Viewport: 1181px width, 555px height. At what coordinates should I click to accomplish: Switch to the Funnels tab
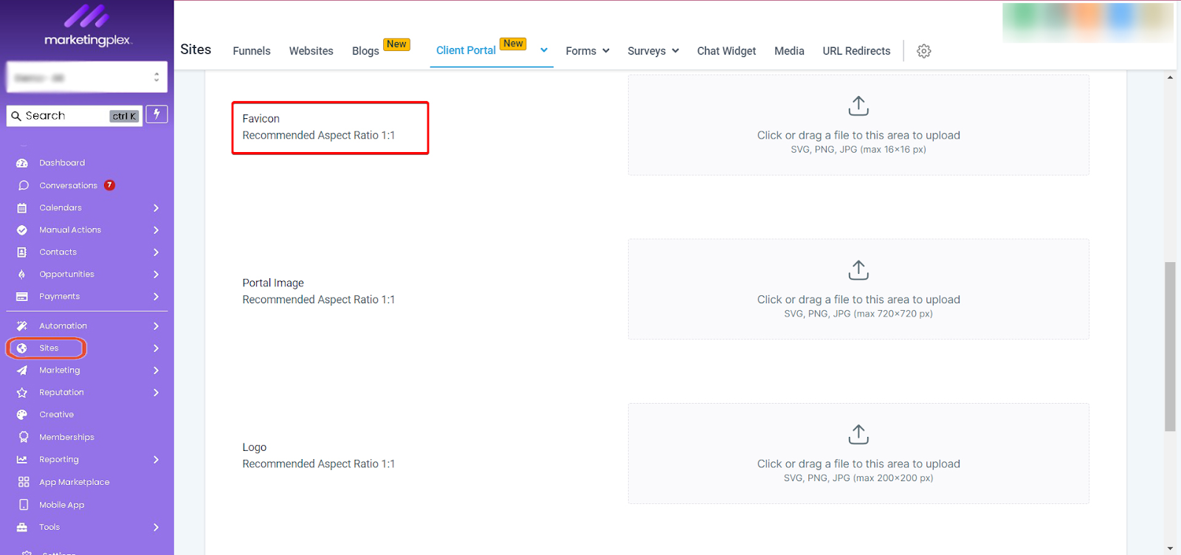252,51
